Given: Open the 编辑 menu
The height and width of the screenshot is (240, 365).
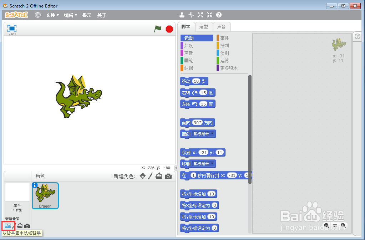Looking at the screenshot, I should click(x=71, y=15).
